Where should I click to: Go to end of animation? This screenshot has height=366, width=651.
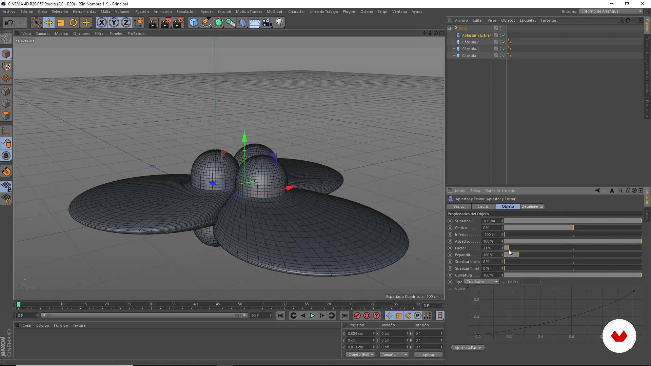tap(344, 316)
